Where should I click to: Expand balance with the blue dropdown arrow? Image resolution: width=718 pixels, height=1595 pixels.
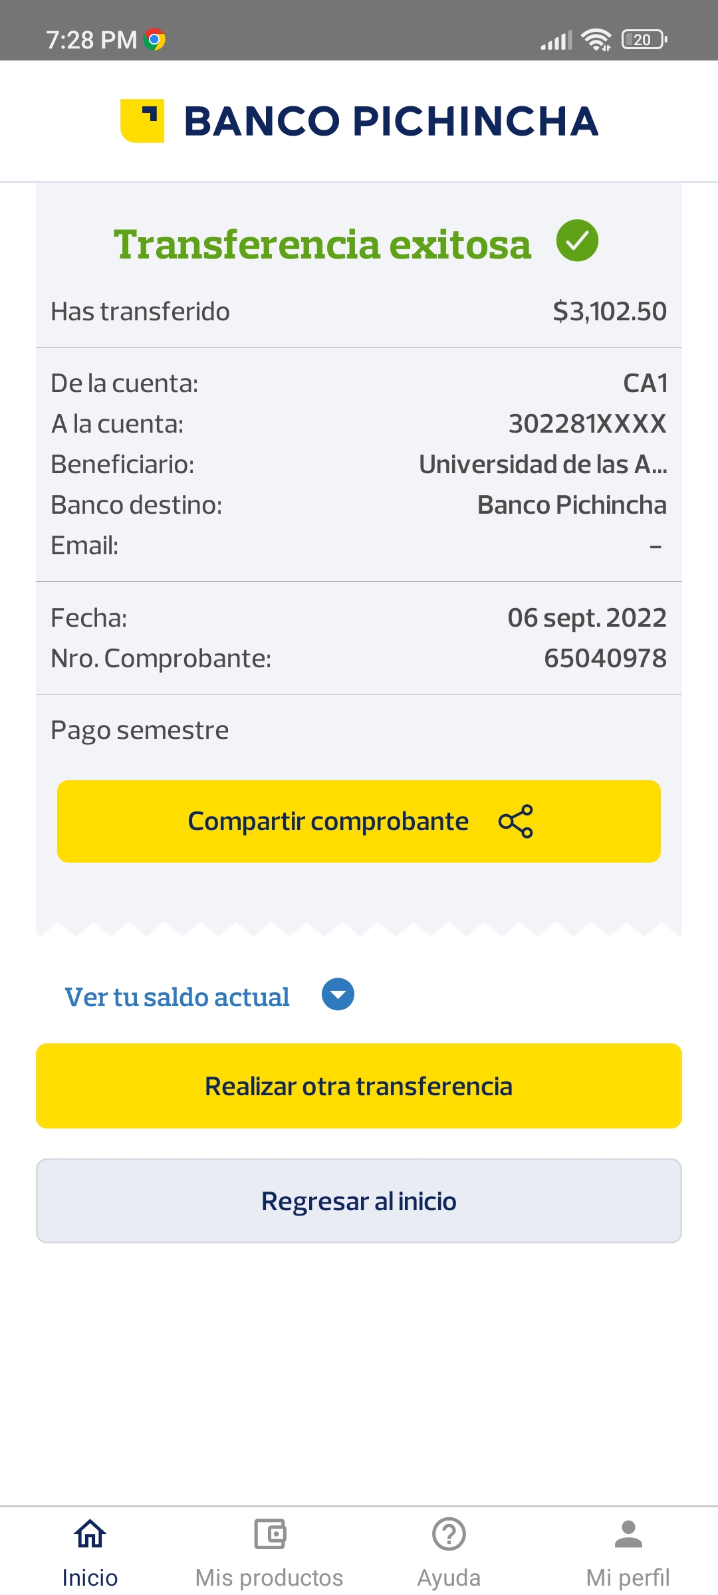coord(338,994)
